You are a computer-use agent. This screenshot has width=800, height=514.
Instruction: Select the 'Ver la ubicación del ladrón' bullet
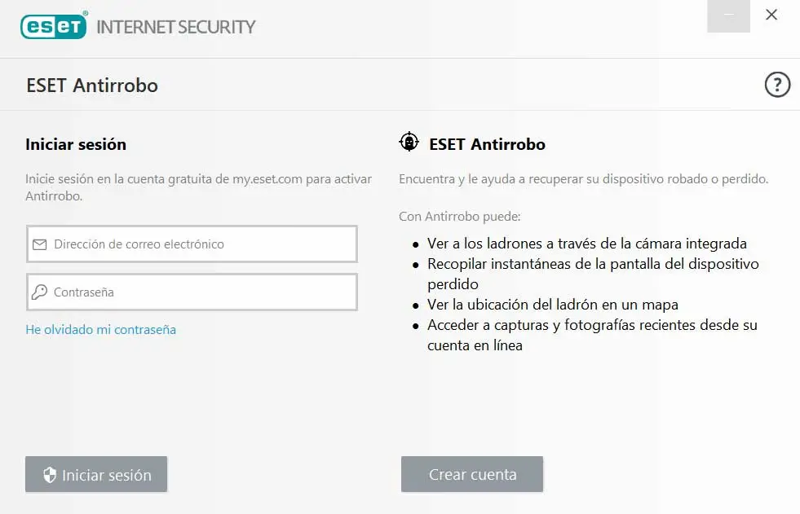point(552,305)
